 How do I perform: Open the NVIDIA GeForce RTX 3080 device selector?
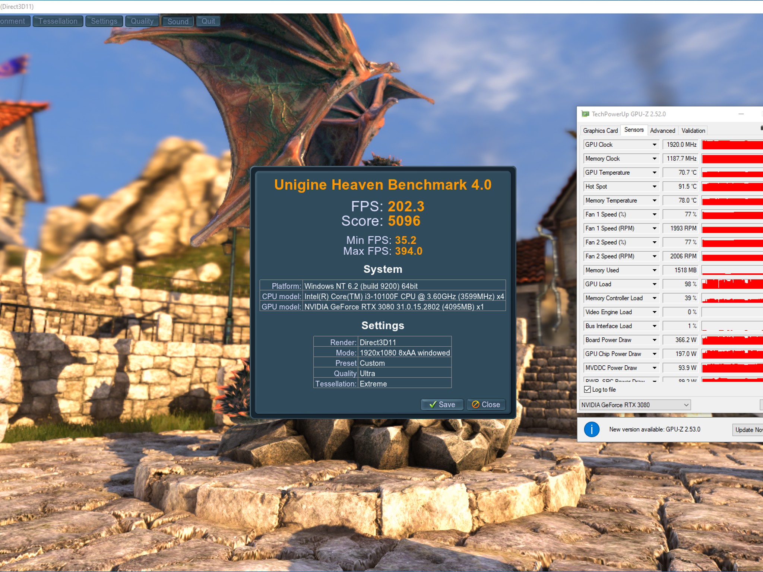[635, 405]
